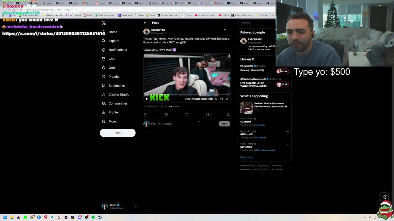This screenshot has width=394, height=221.
Task: Click browser back arrow
Action: click(x=3, y=10)
